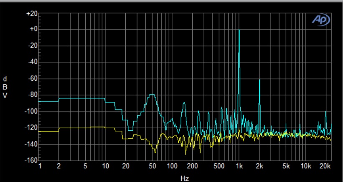The width and height of the screenshot is (343, 183).
Task: Select the 2 label on the frequency axis
Action: click(58, 166)
